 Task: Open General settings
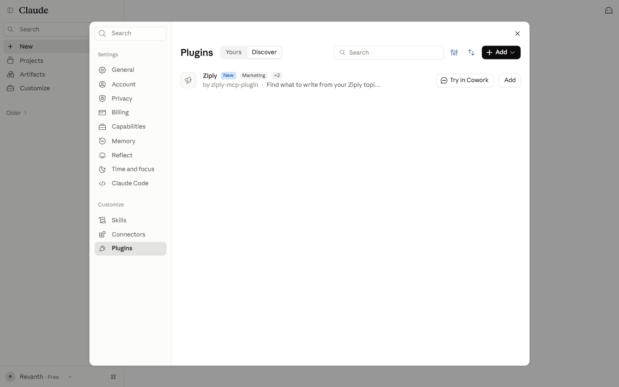pyautogui.click(x=130, y=70)
